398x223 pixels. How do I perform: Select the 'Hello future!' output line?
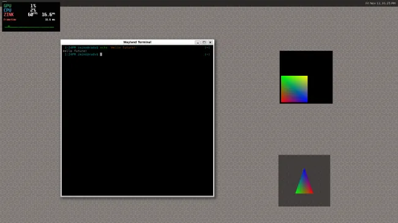[x=75, y=51]
